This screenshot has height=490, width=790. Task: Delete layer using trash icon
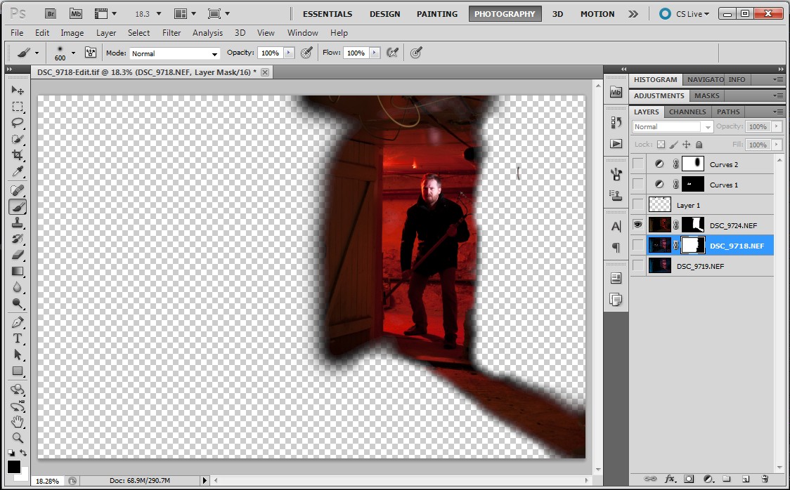pos(765,479)
